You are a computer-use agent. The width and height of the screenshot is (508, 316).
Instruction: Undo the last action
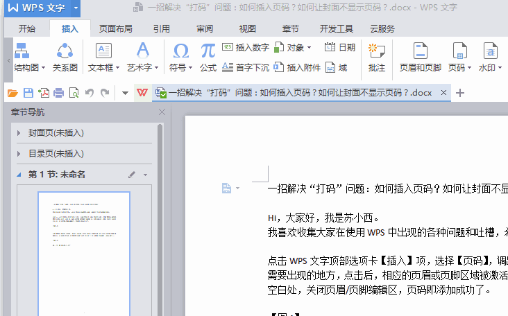pos(90,93)
